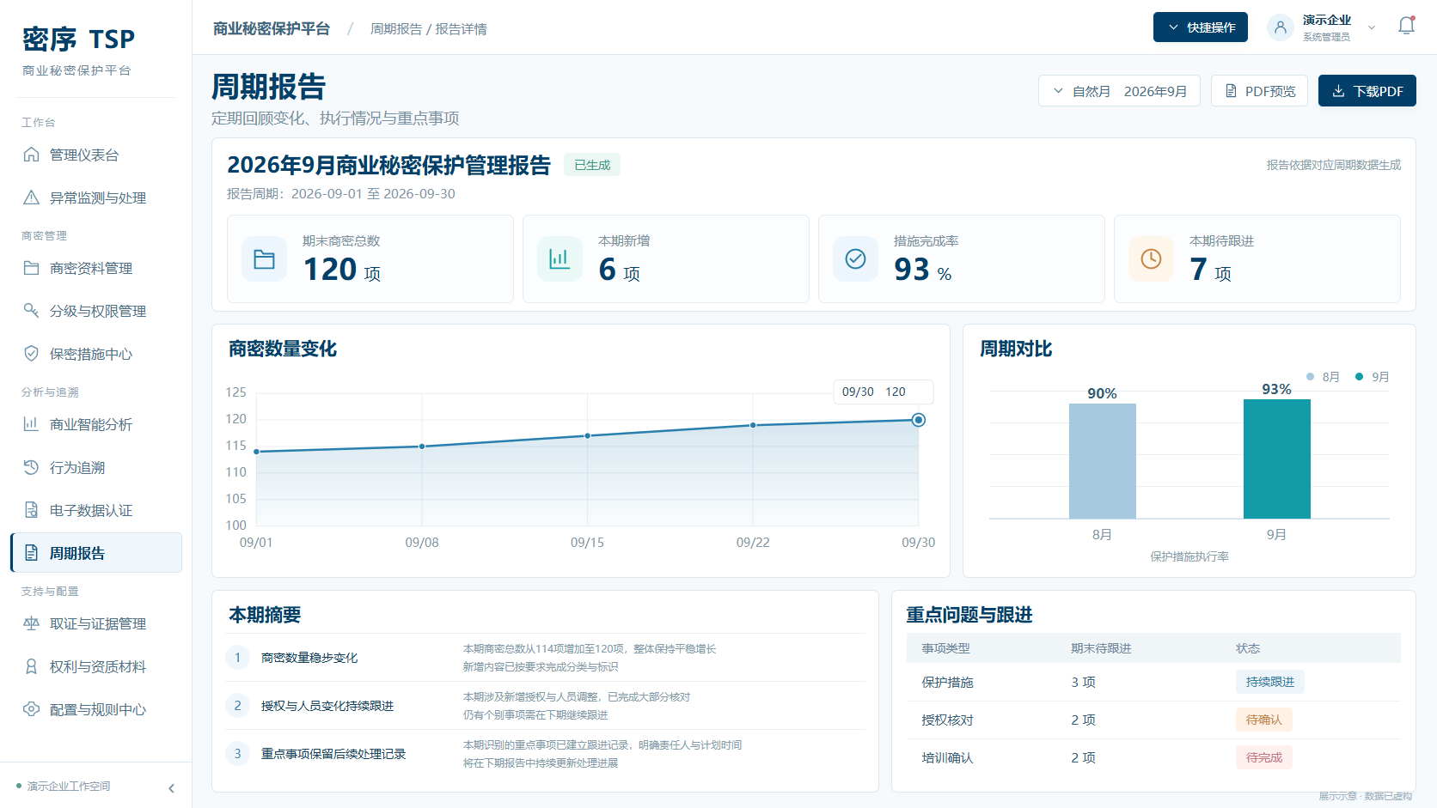The height and width of the screenshot is (808, 1437).
Task: Select the 周期报告 sidebar item
Action: coord(96,553)
